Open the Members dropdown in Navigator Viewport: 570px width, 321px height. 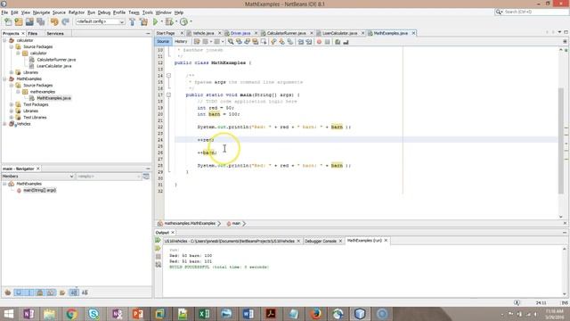point(37,177)
